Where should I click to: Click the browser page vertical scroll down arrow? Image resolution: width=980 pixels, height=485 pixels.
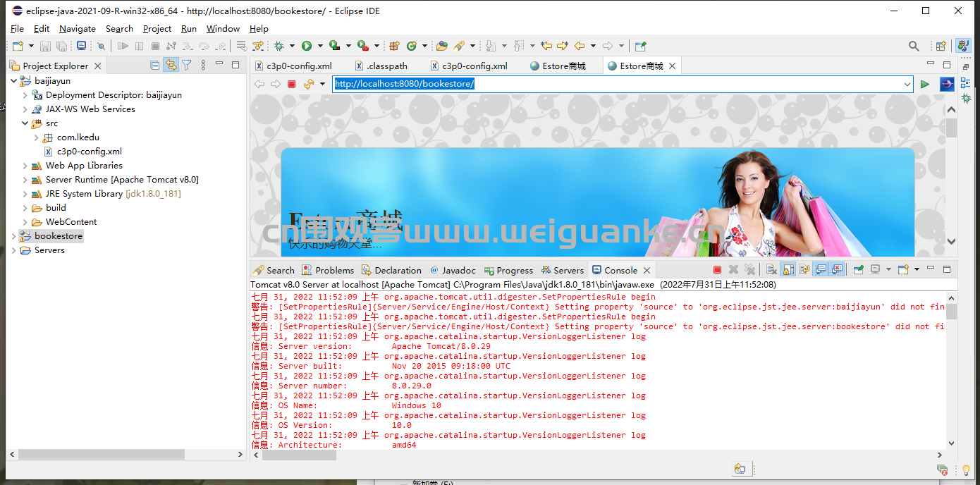pos(951,241)
